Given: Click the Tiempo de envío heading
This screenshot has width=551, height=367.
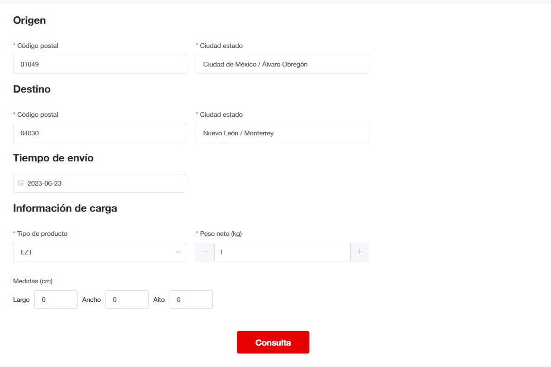Looking at the screenshot, I should pyautogui.click(x=53, y=158).
